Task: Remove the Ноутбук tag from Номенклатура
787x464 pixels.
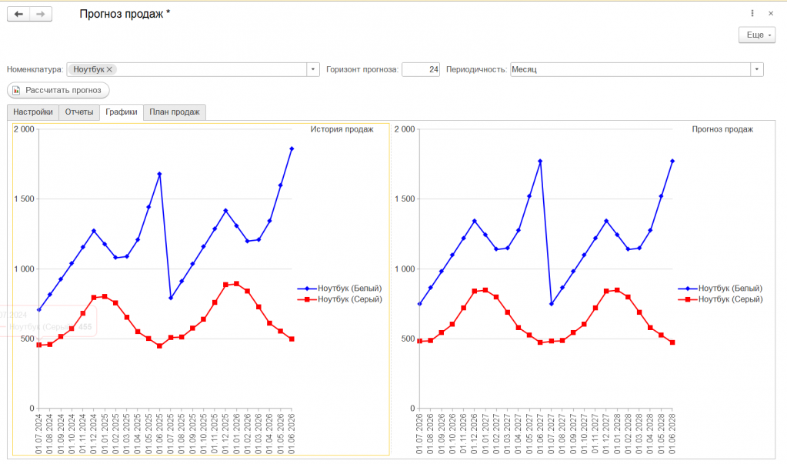Action: (x=109, y=69)
